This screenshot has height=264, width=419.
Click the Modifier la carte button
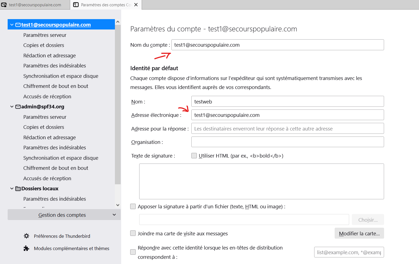[x=359, y=233]
